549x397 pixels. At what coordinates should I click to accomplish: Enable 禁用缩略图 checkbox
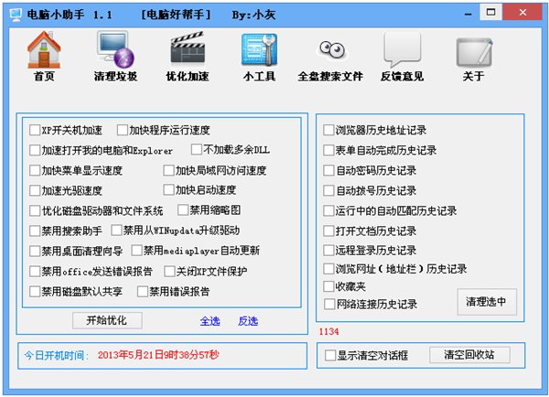pyautogui.click(x=183, y=210)
